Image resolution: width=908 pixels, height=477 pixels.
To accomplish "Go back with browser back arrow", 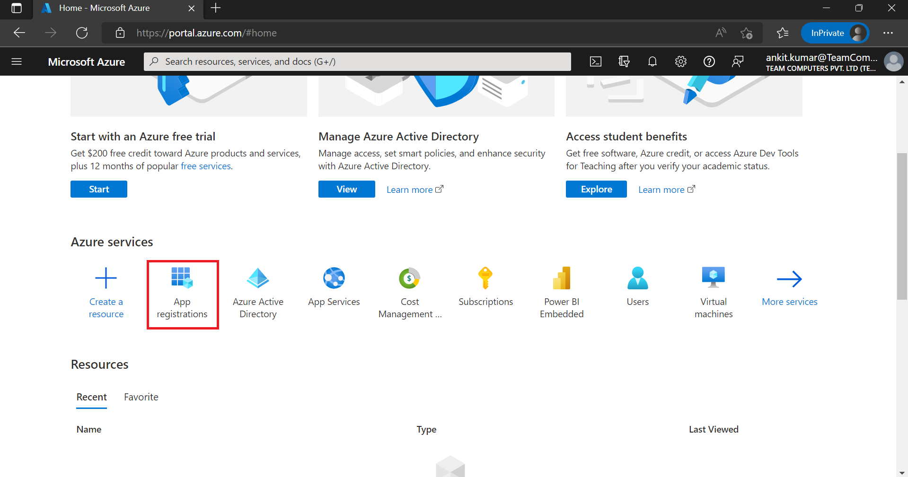I will coord(19,33).
